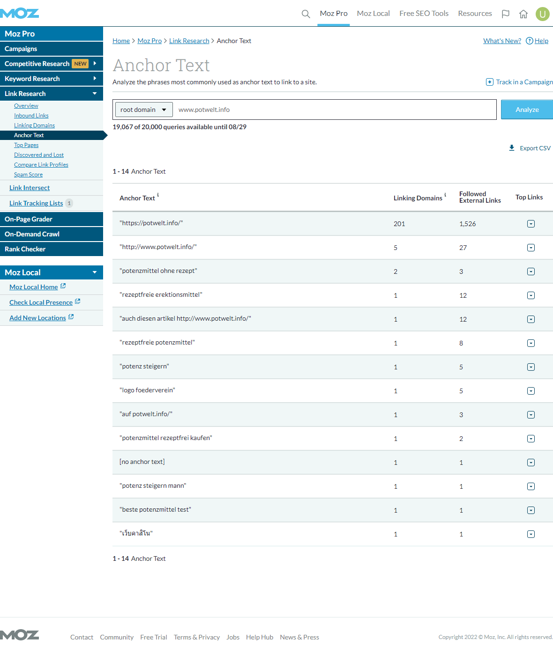553x661 pixels.
Task: Open Free SEO Tools menu
Action: pyautogui.click(x=424, y=14)
